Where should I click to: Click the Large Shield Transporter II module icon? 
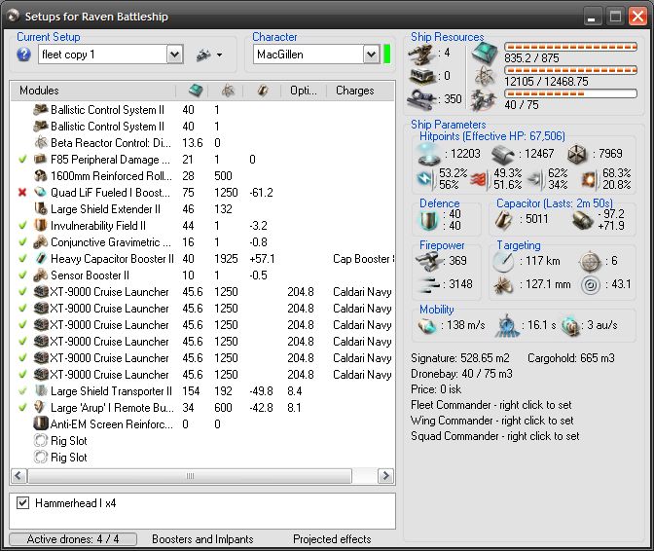click(40, 391)
